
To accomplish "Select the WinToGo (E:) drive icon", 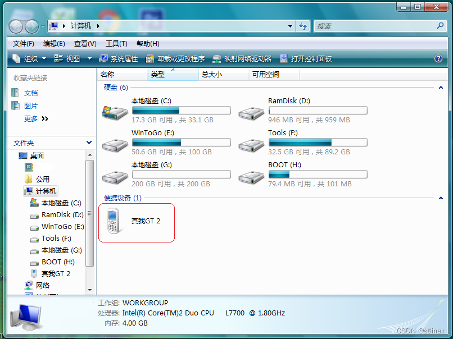I will (x=115, y=145).
